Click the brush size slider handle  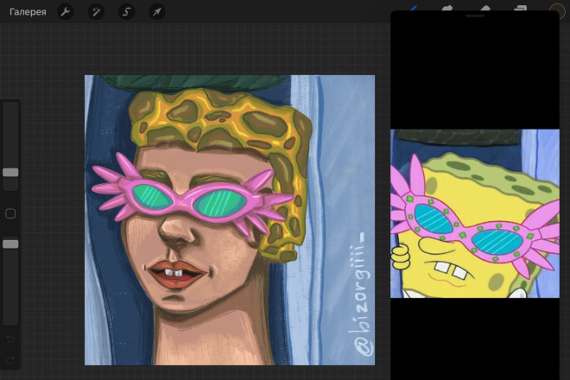10,173
